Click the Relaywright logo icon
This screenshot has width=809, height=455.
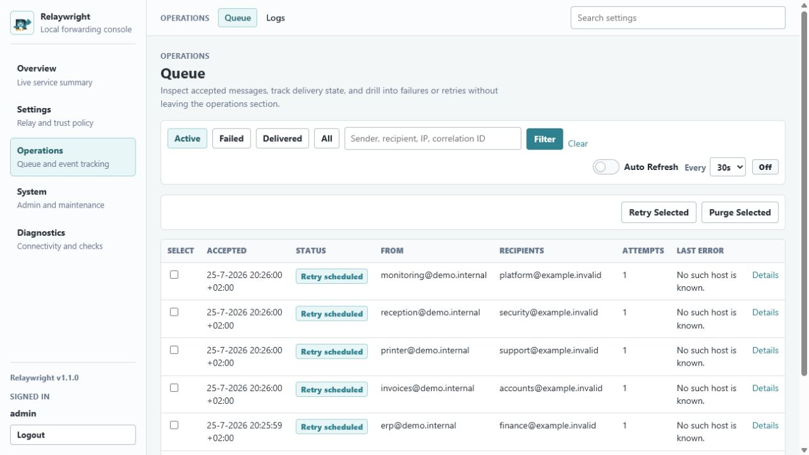pos(22,23)
